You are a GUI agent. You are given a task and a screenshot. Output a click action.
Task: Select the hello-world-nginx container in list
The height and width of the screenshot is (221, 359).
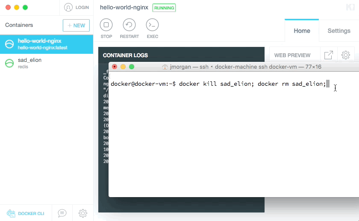47,44
